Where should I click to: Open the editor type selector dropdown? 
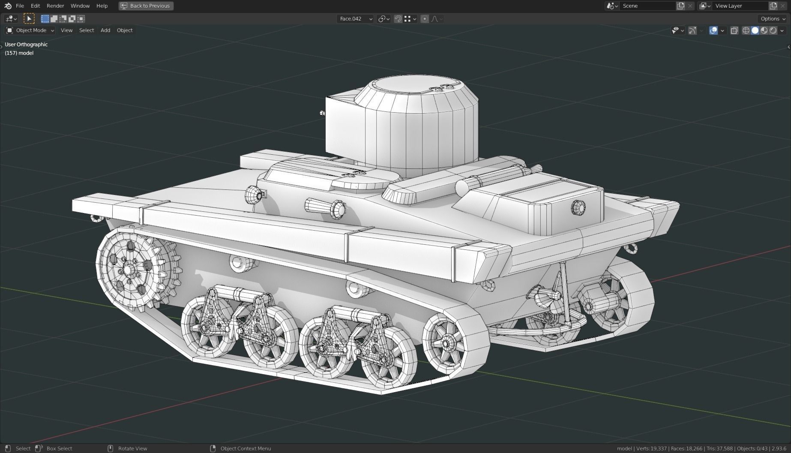tap(11, 19)
